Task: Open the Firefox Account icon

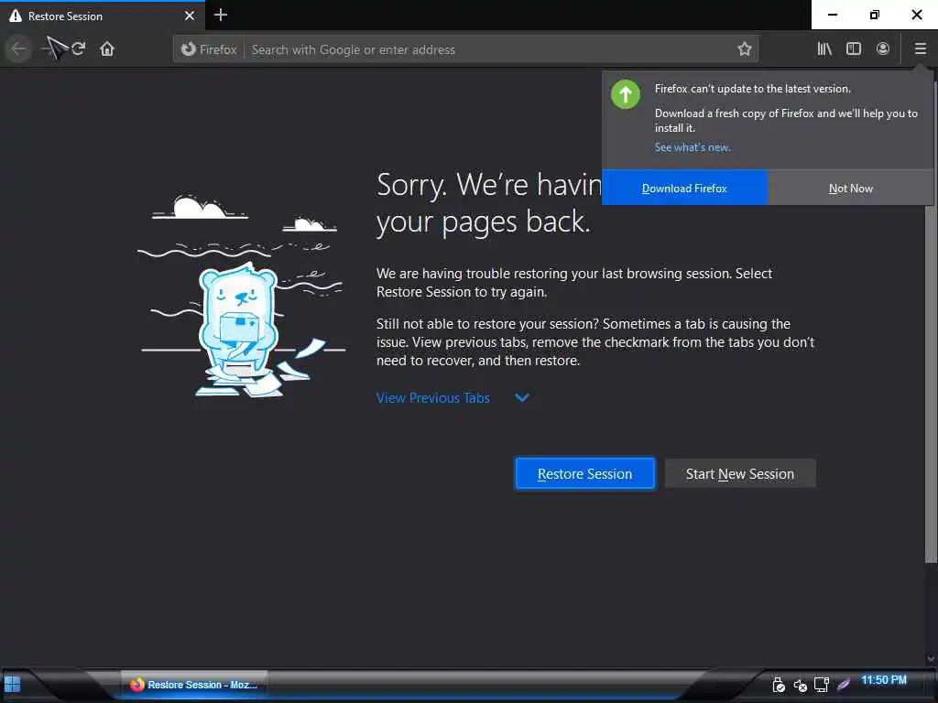Action: (x=882, y=49)
